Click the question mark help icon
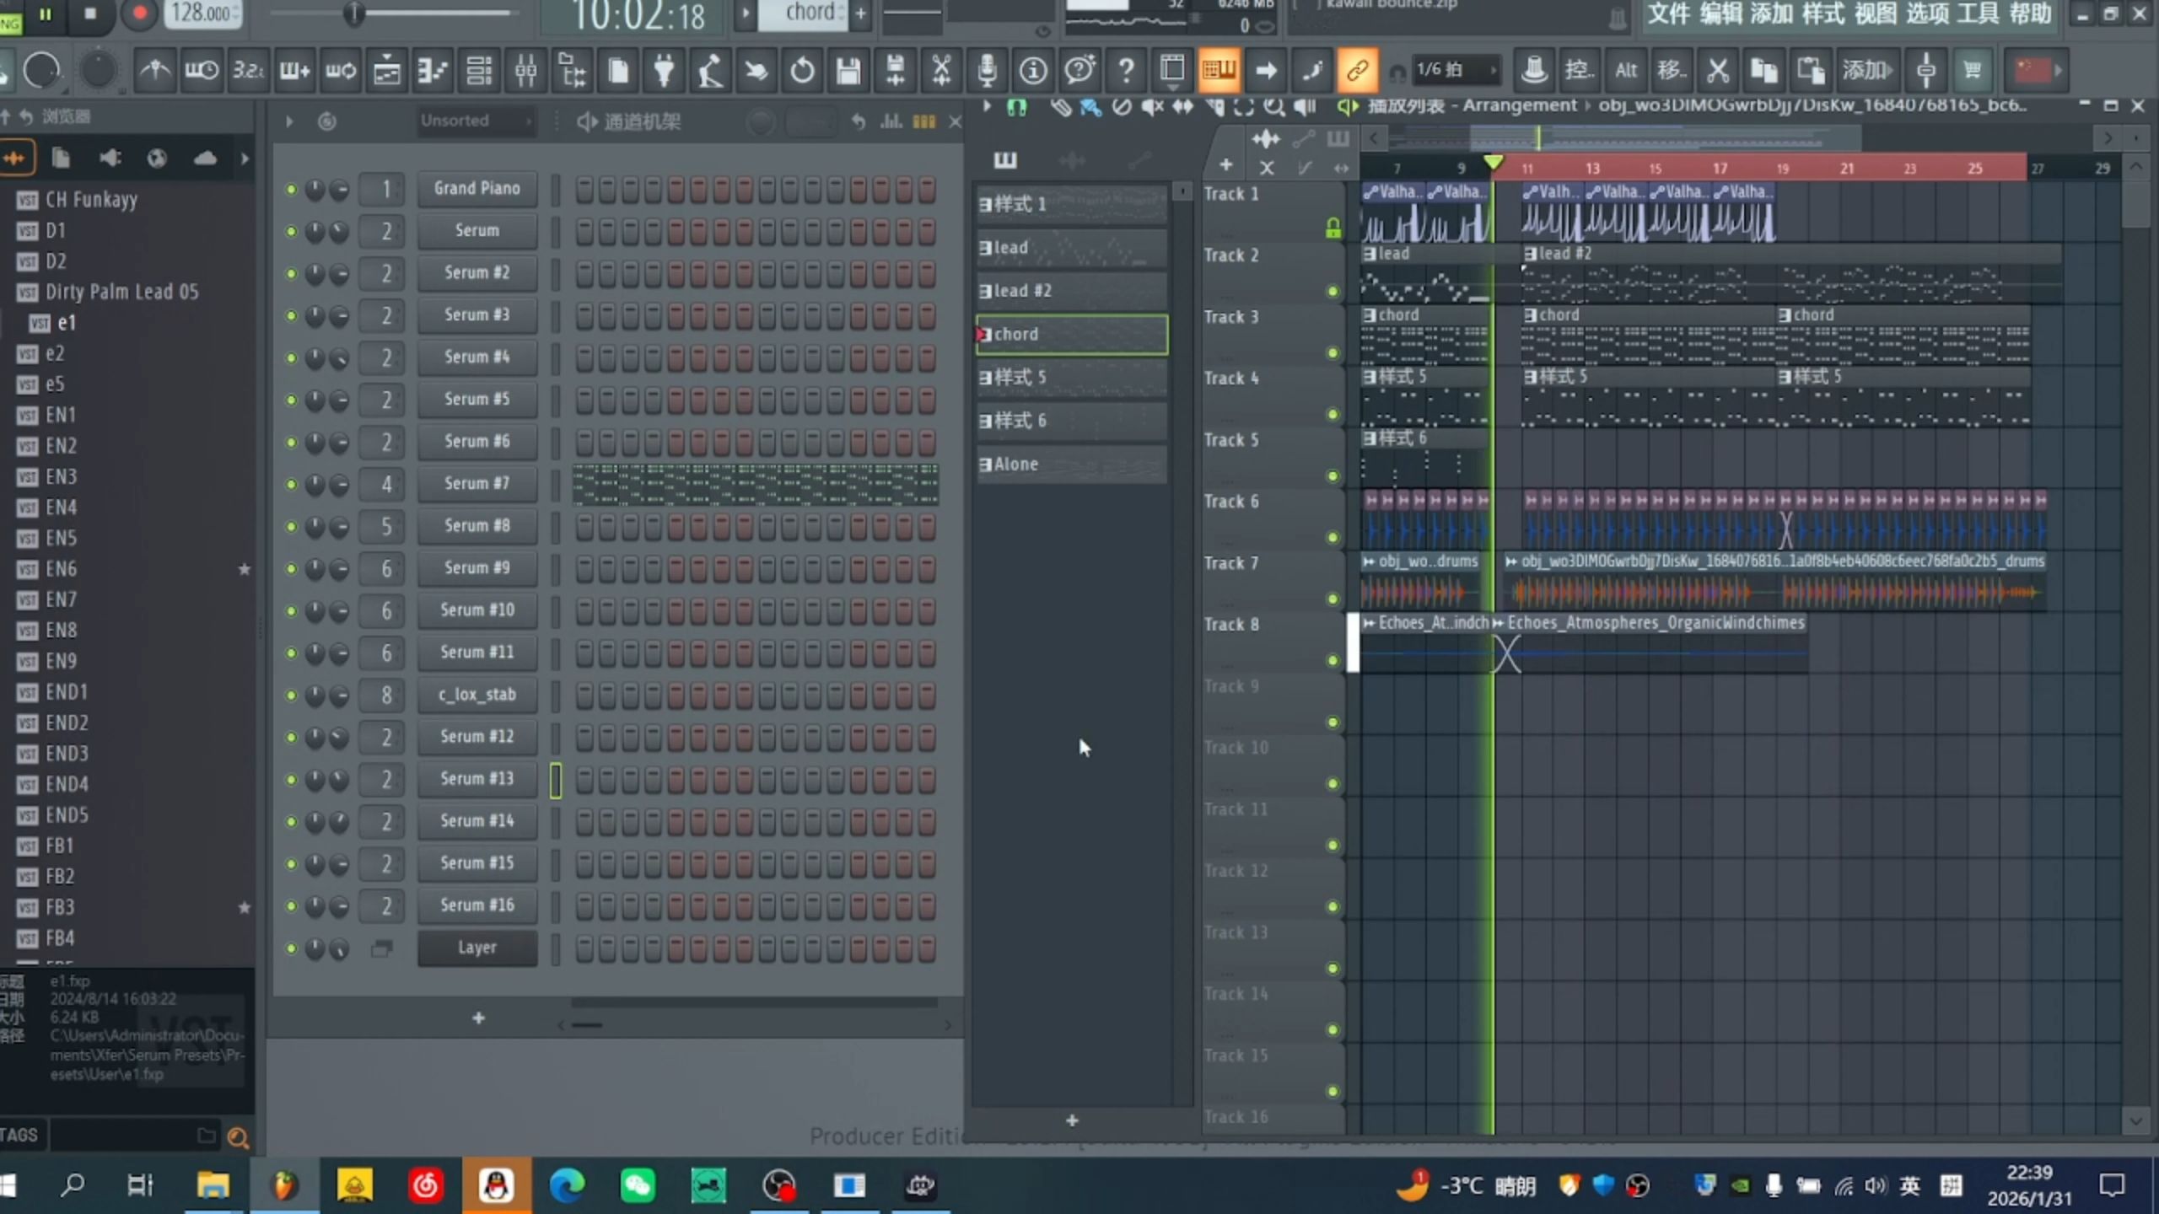The height and width of the screenshot is (1214, 2159). pos(1126,71)
